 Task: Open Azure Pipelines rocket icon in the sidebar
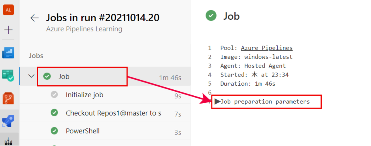(8, 121)
